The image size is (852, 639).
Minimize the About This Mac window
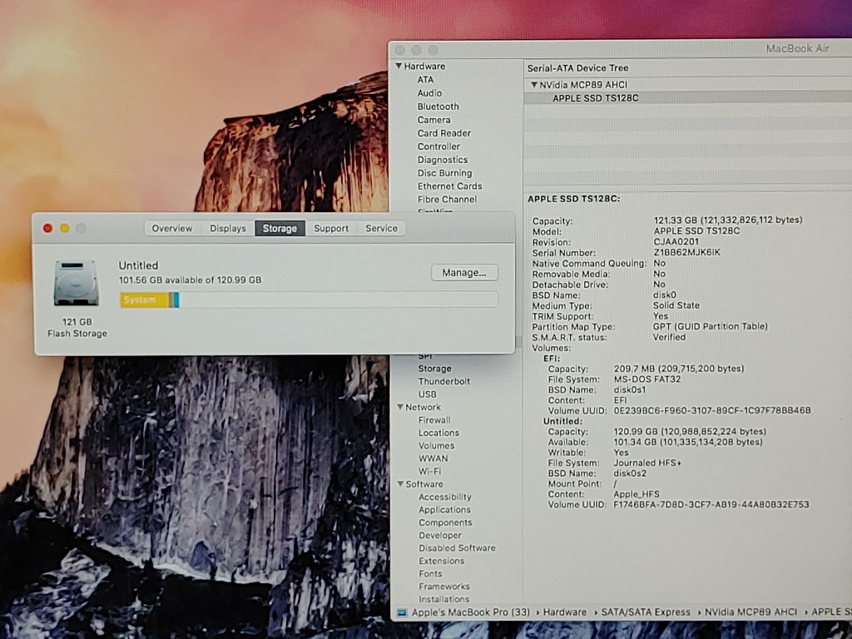coord(65,228)
